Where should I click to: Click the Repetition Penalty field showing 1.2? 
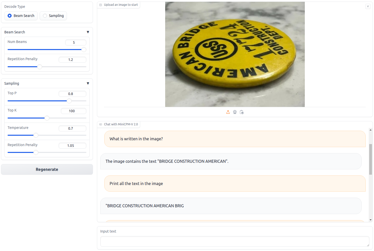[x=72, y=60]
